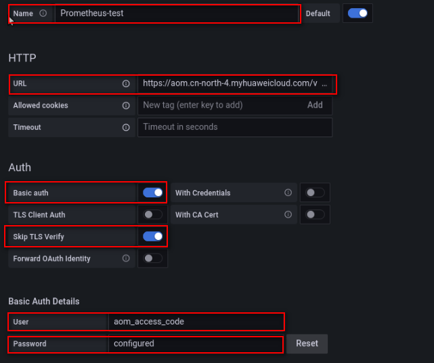
Task: Click the Forward OAuth Identity info icon
Action: click(x=126, y=258)
